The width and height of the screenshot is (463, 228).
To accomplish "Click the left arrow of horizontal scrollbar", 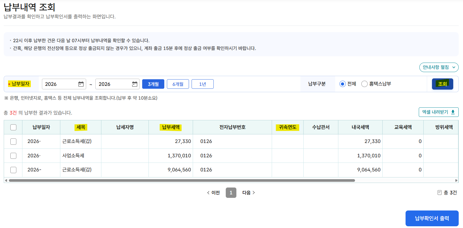I will point(6,181).
